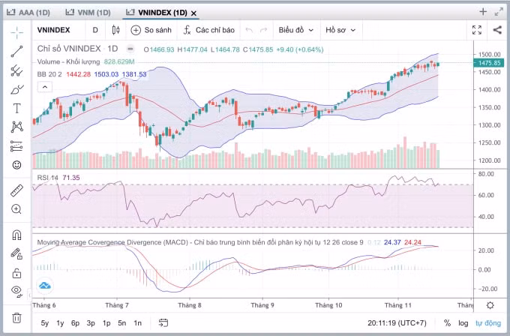Set the time range to 3p
Viewport: 510px width, 336px height.
pyautogui.click(x=91, y=323)
